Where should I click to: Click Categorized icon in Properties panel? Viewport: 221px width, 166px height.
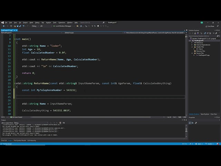point(190,123)
